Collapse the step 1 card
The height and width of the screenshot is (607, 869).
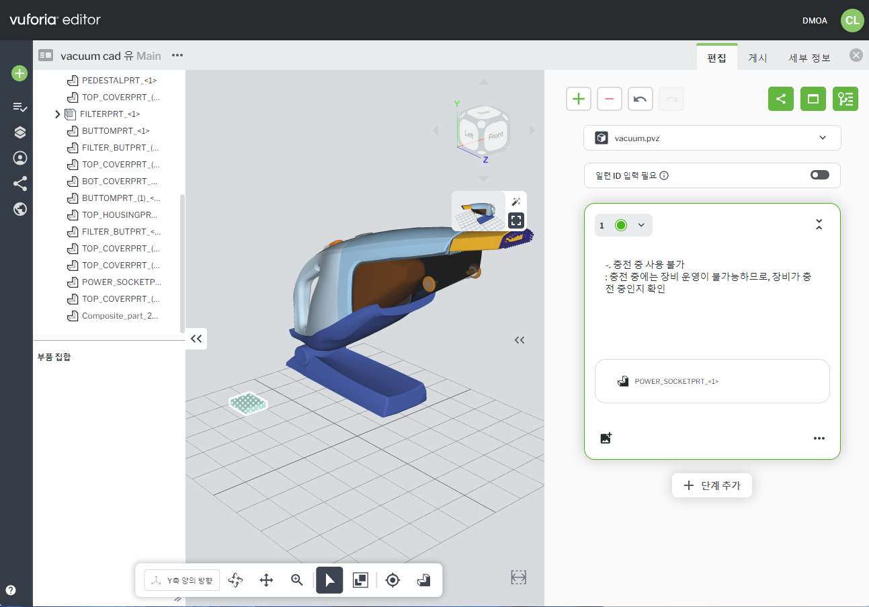coord(819,225)
